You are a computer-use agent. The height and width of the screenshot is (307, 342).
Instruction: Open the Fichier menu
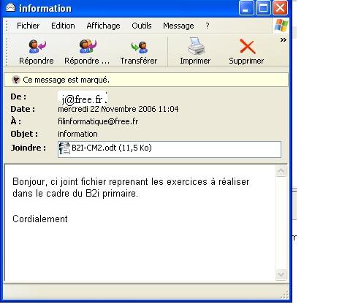pos(28,26)
